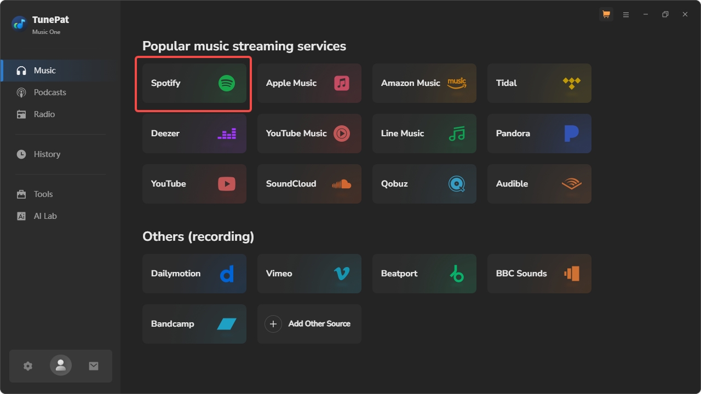Click Add Other Source
Image resolution: width=701 pixels, height=394 pixels.
coord(309,324)
